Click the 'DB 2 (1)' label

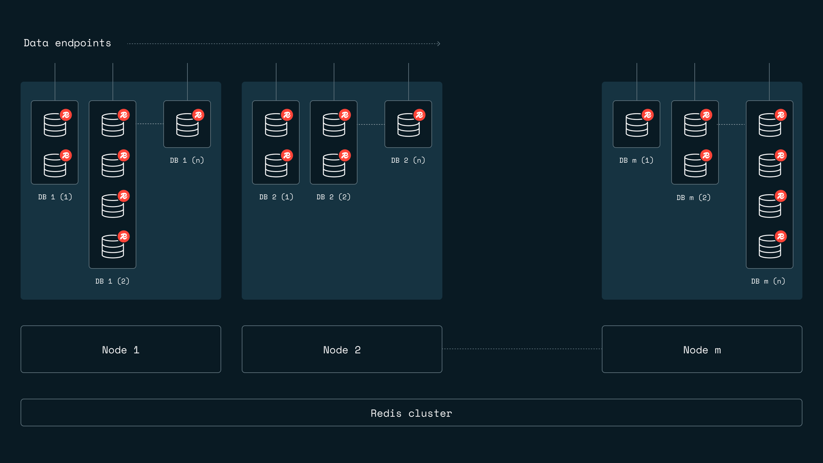coord(276,197)
